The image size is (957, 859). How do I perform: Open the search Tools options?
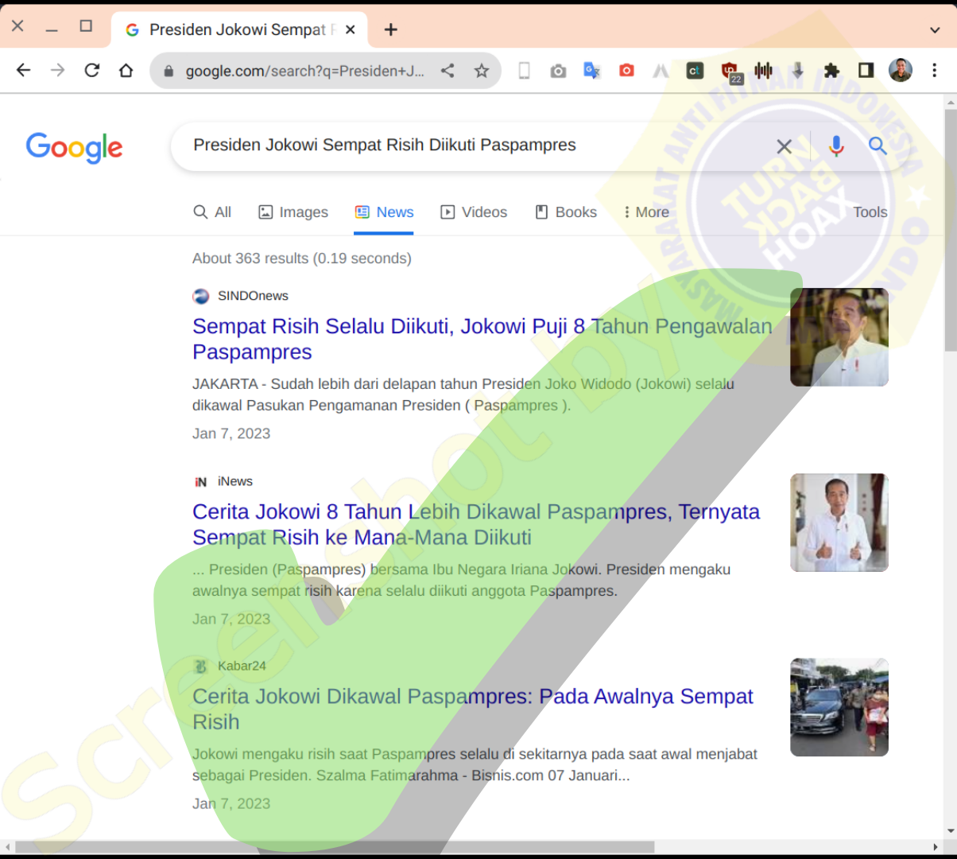click(870, 212)
